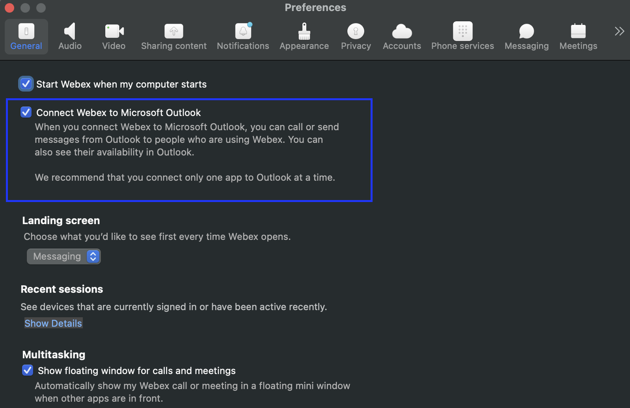The height and width of the screenshot is (408, 630).
Task: Select the Appearance paintbrush icon
Action: (x=304, y=31)
